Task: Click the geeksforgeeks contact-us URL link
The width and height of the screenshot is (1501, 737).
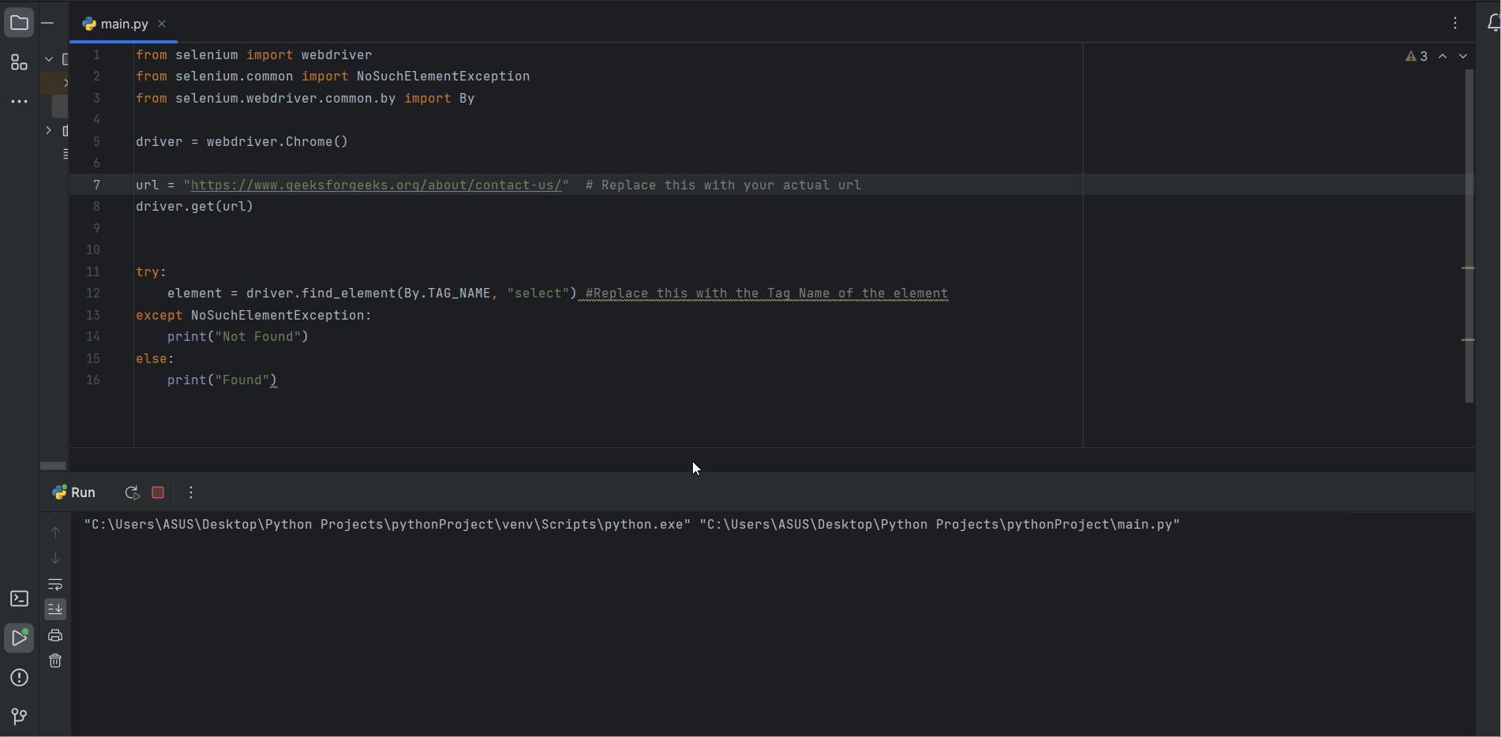Action: pos(376,185)
